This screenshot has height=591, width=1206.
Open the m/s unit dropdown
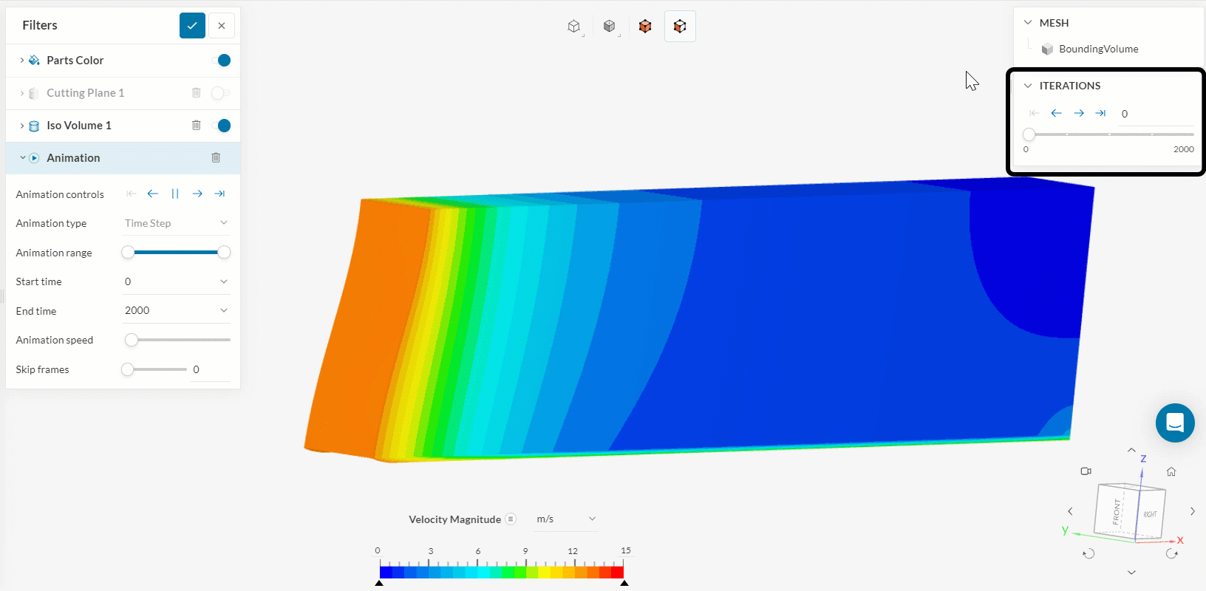coord(566,519)
